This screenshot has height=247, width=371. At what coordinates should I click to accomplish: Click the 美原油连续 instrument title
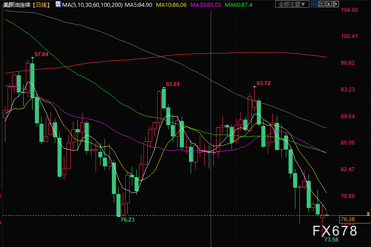(17, 5)
